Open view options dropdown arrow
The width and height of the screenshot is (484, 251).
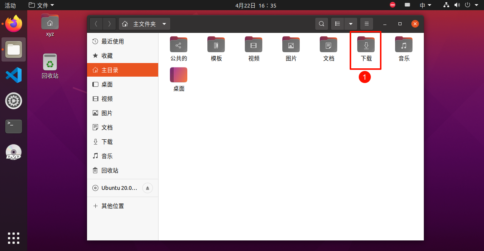(351, 24)
